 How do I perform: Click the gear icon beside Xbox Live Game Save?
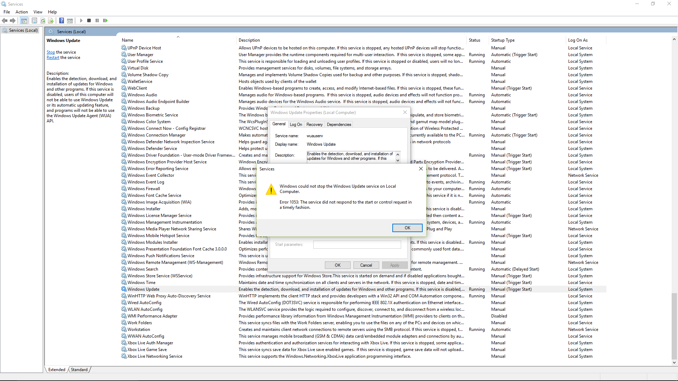click(x=124, y=349)
